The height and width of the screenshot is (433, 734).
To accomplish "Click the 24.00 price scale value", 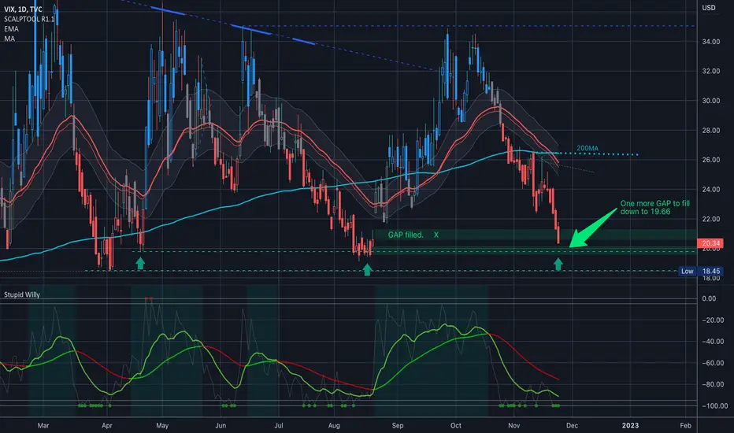I will (710, 190).
